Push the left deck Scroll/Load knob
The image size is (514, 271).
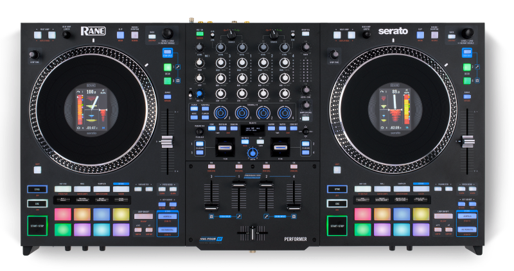coord(168,33)
